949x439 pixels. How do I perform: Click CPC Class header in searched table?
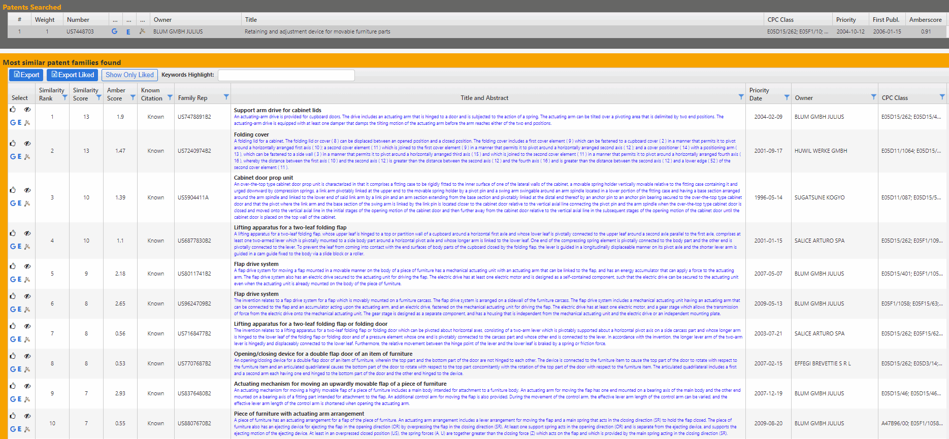click(780, 20)
